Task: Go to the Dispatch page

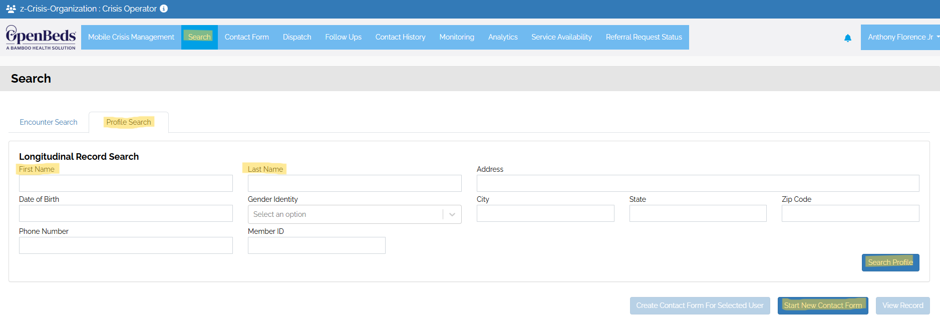Action: (x=297, y=37)
